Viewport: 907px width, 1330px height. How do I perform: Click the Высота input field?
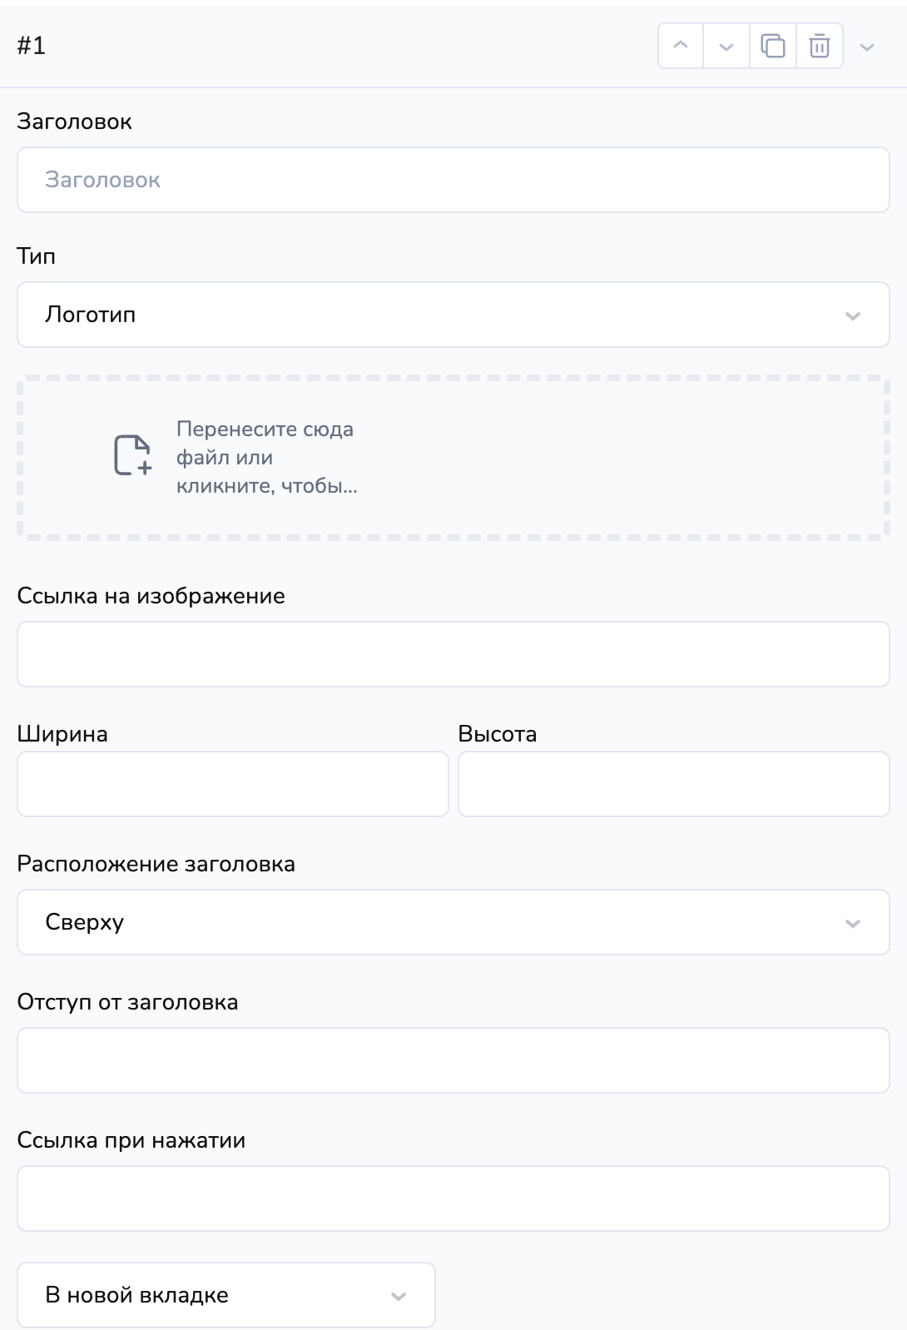[674, 784]
